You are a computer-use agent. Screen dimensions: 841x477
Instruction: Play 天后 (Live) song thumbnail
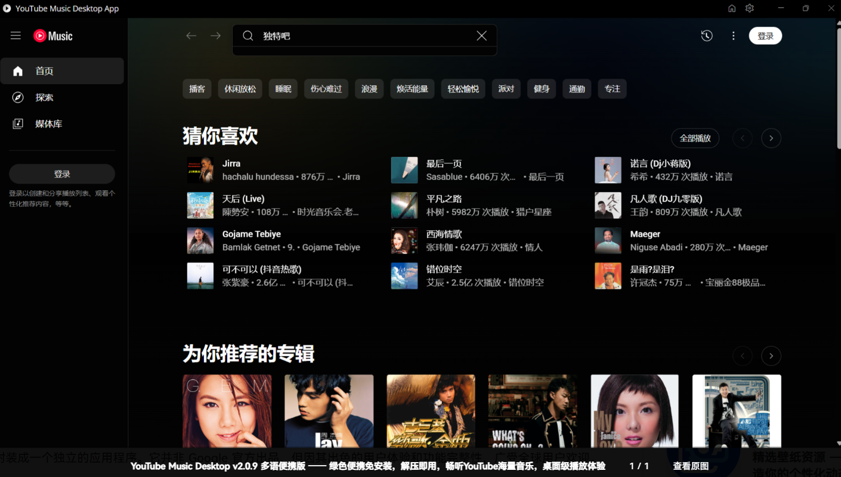[200, 205]
